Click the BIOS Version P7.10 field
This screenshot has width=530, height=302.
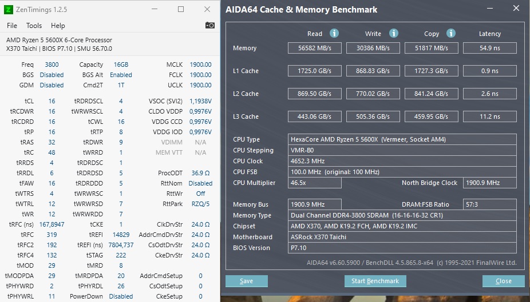pos(402,248)
